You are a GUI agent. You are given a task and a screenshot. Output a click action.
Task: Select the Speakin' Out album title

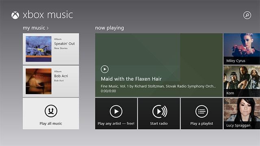pos(64,44)
